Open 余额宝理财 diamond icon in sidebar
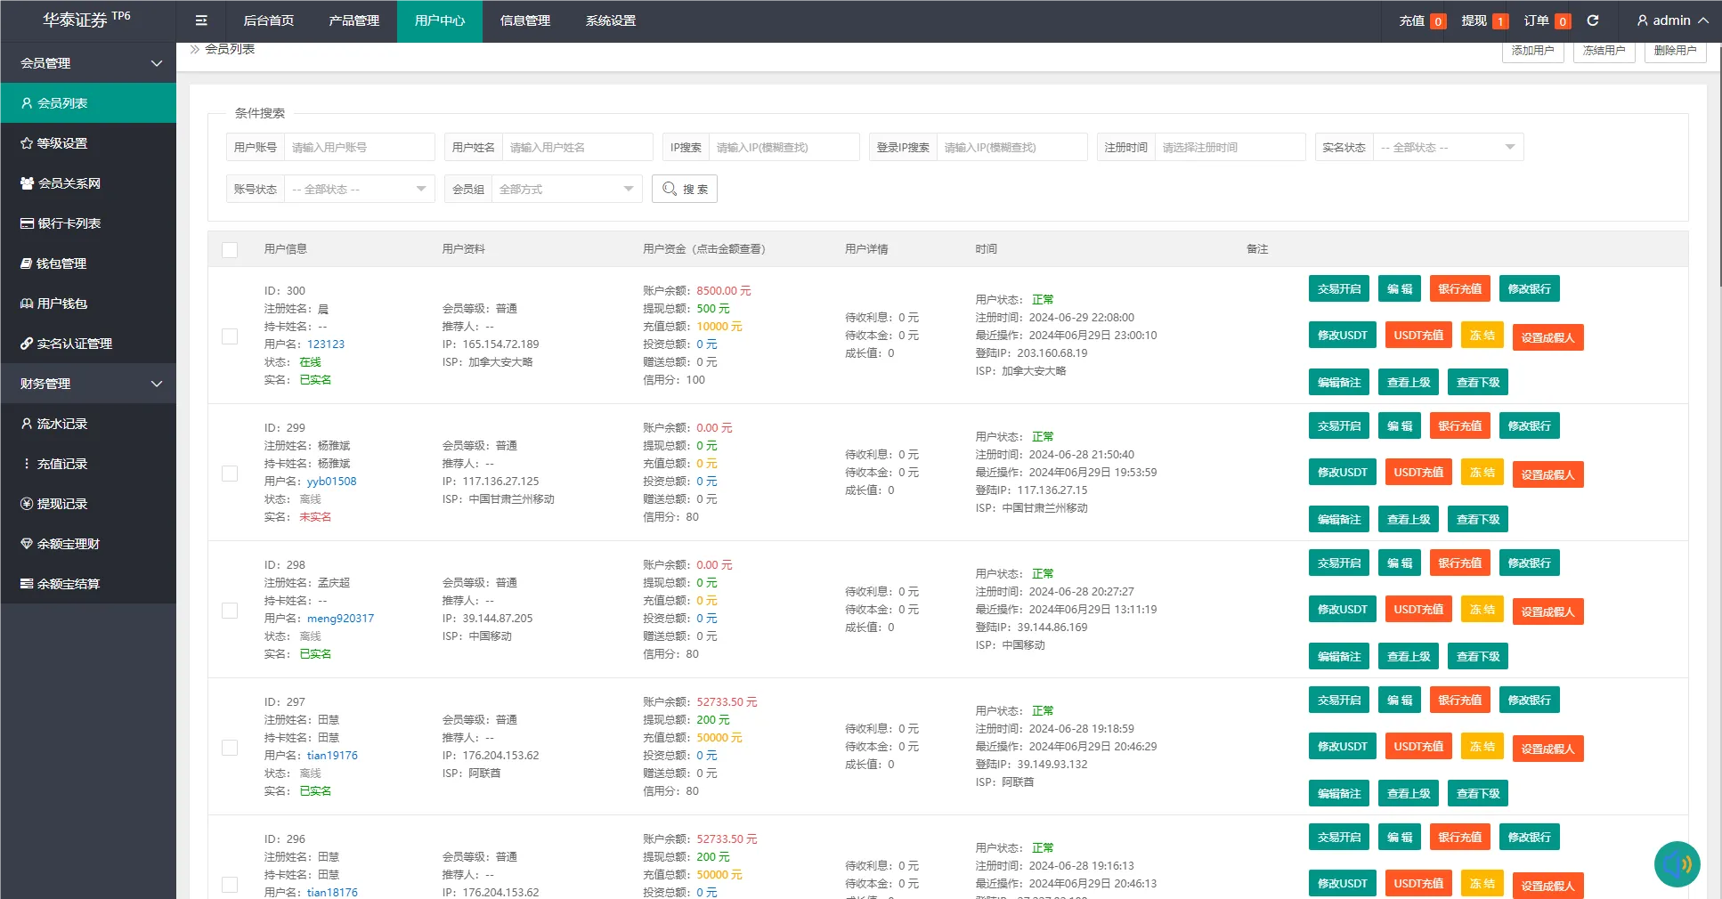Screen dimensions: 1722x899 pos(27,544)
